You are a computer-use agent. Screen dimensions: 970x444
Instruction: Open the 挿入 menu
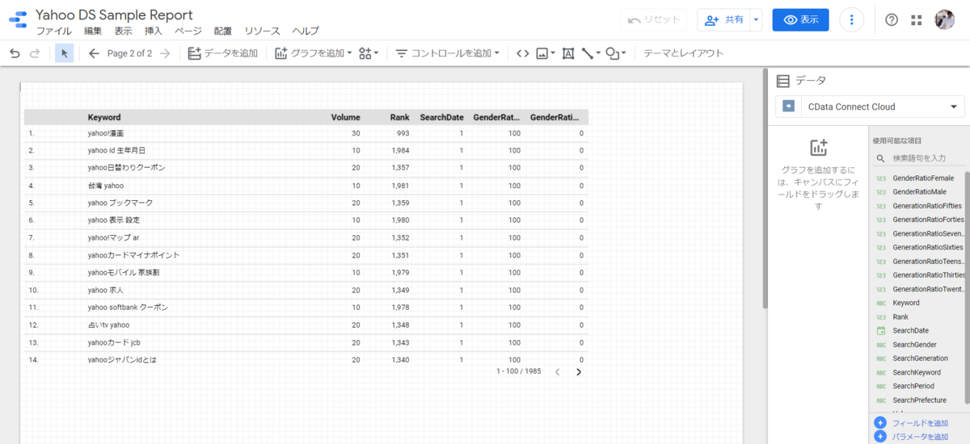(x=153, y=31)
